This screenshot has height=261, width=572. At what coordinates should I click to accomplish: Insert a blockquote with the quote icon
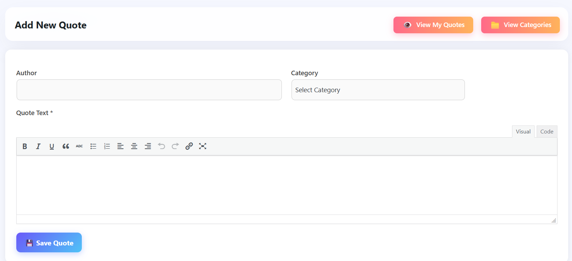tap(66, 146)
